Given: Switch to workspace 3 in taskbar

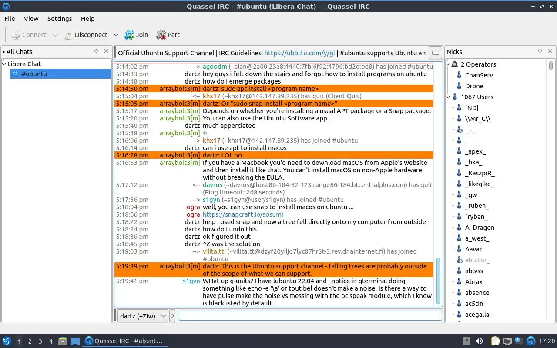Looking at the screenshot, I should [x=40, y=341].
